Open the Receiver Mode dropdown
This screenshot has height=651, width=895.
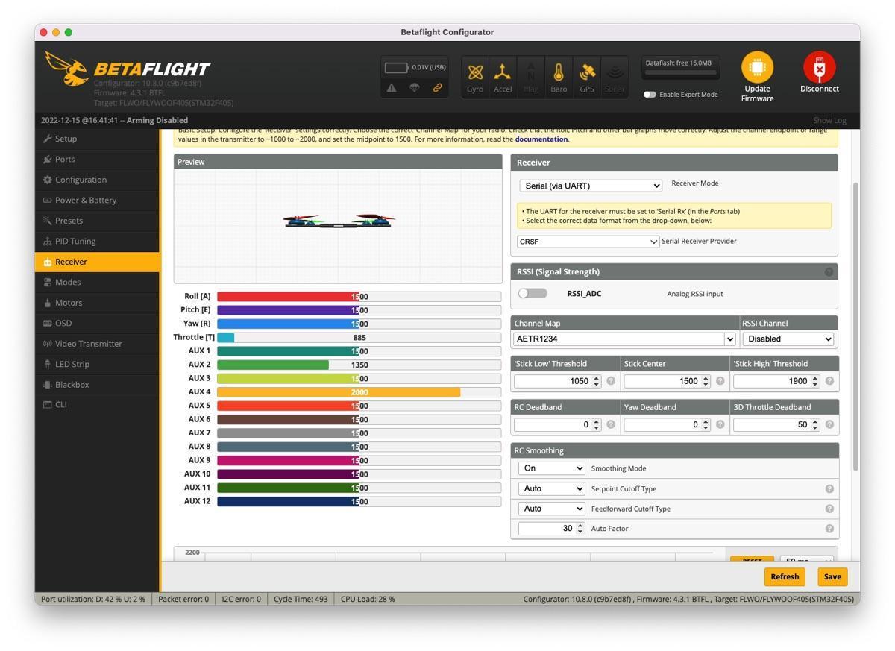tap(591, 186)
